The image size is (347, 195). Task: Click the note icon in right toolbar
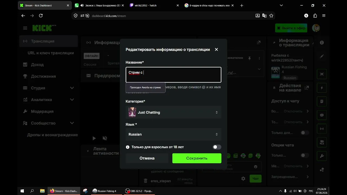point(322,102)
